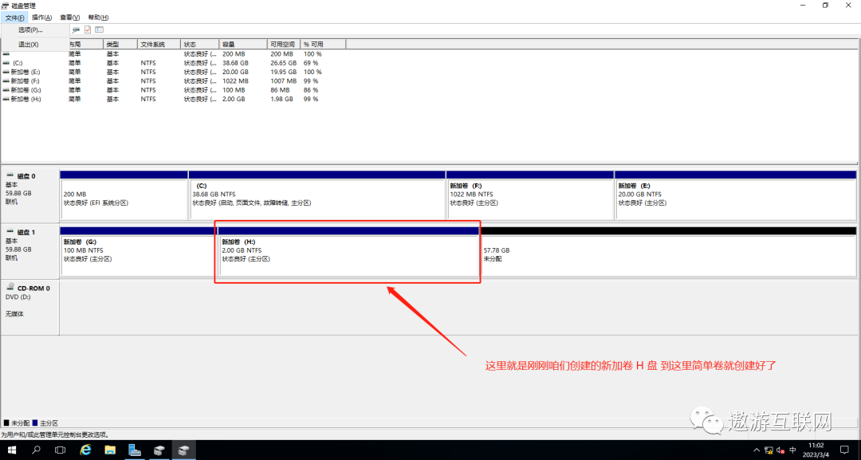Click the drive icon beside 新加卷 (H:) row
Screen dimensions: 861x460
point(6,99)
